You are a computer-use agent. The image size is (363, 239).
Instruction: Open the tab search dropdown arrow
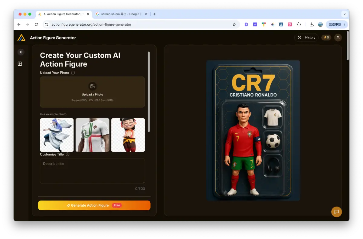click(345, 14)
